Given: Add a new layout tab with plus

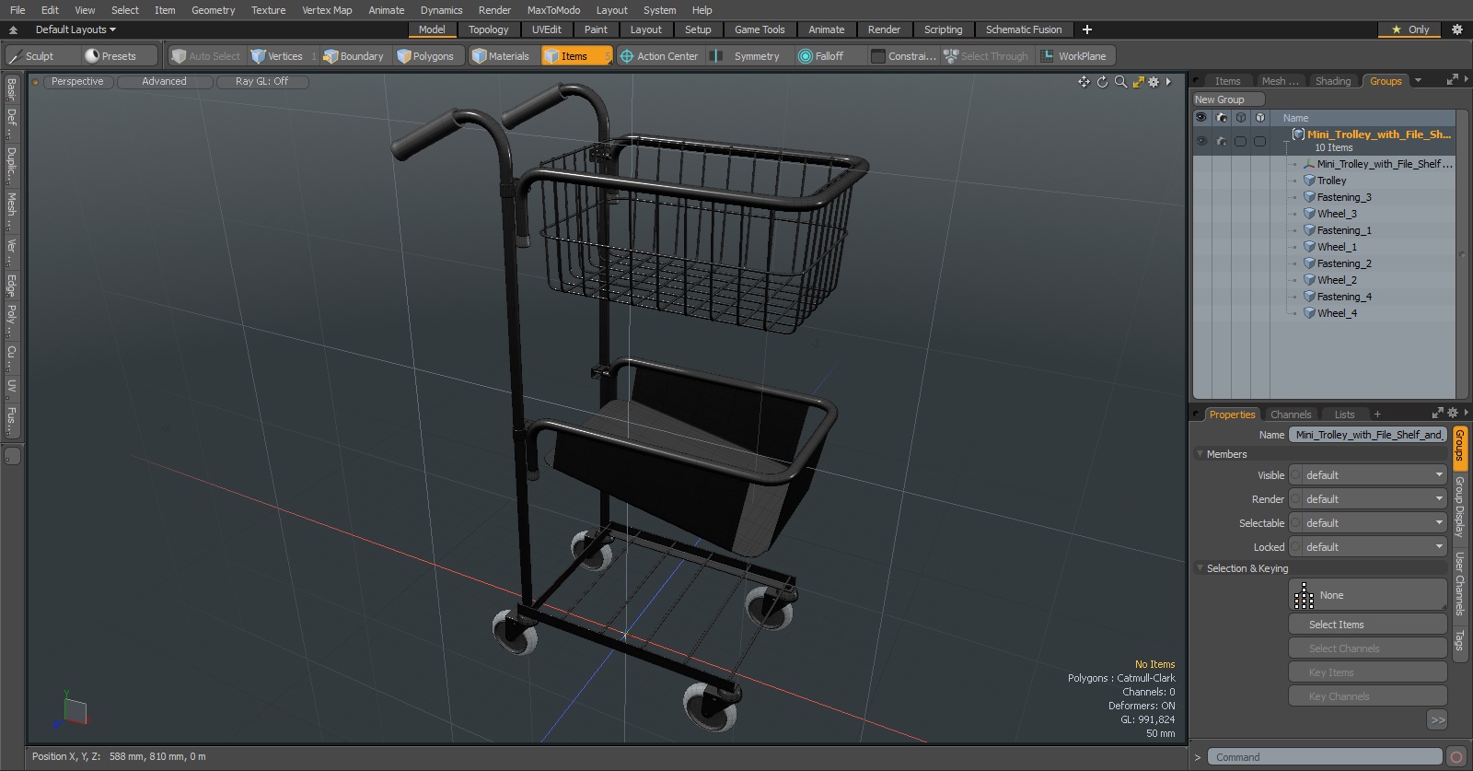Looking at the screenshot, I should (1086, 29).
